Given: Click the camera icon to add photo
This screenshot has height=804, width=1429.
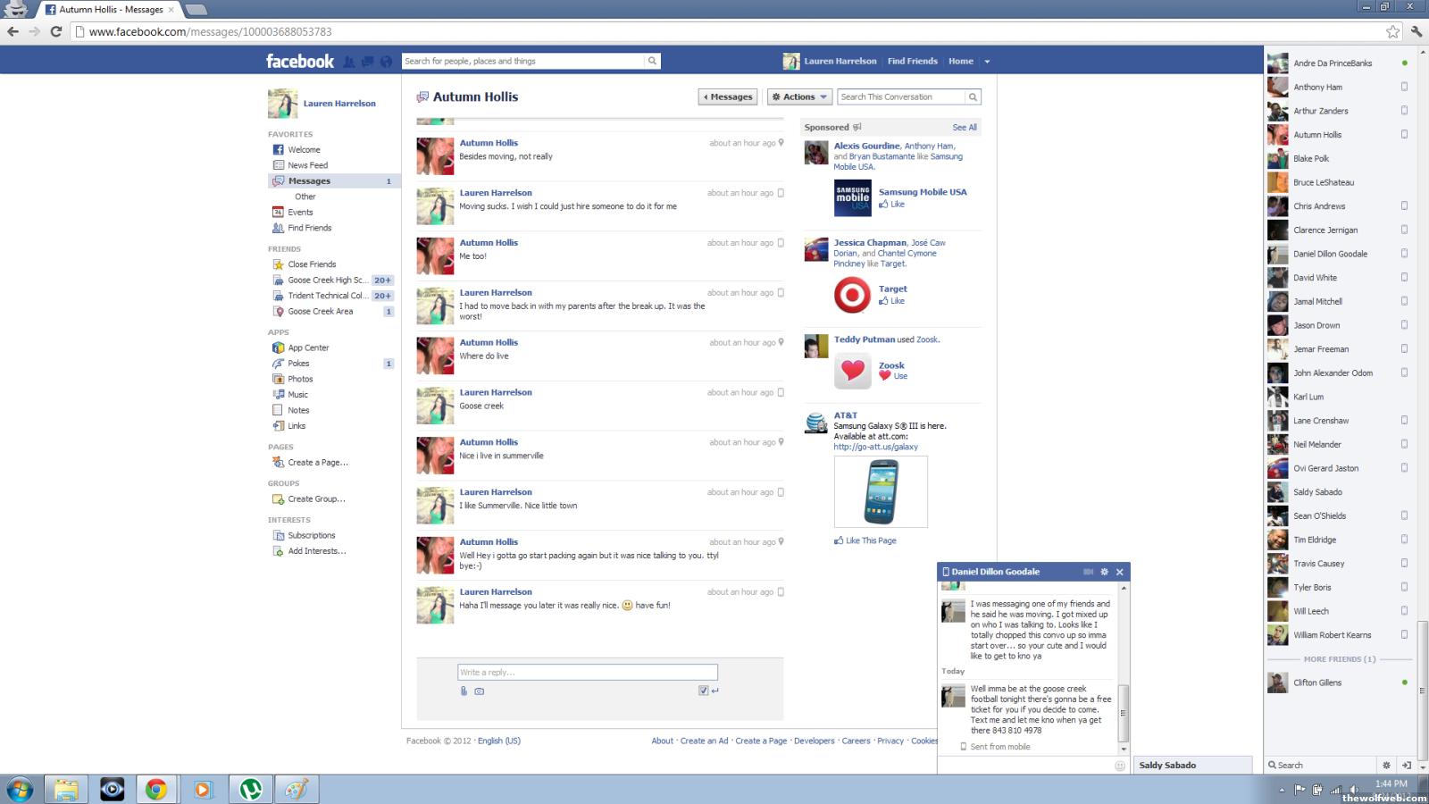Looking at the screenshot, I should pyautogui.click(x=480, y=691).
